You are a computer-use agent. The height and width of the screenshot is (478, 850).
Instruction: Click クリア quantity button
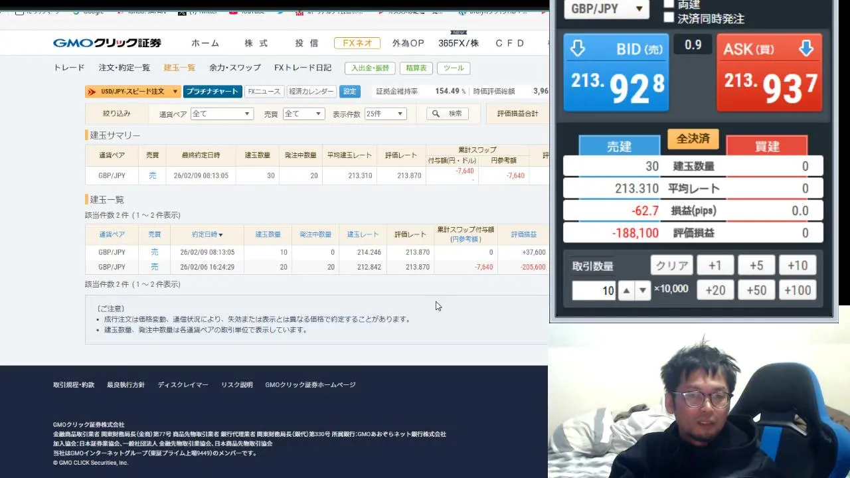tap(672, 266)
